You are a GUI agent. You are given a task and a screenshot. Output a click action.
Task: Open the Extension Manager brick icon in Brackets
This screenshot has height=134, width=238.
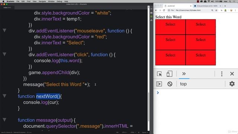point(151,13)
